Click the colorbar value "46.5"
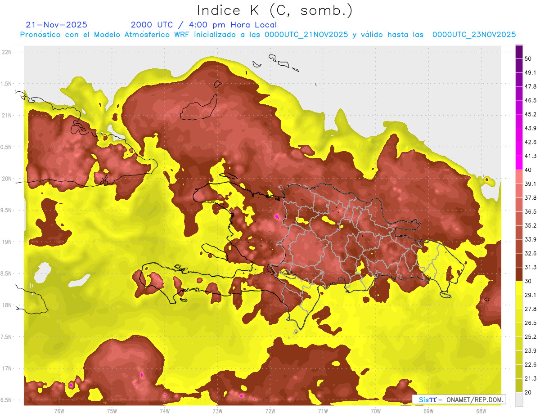 tap(531, 100)
